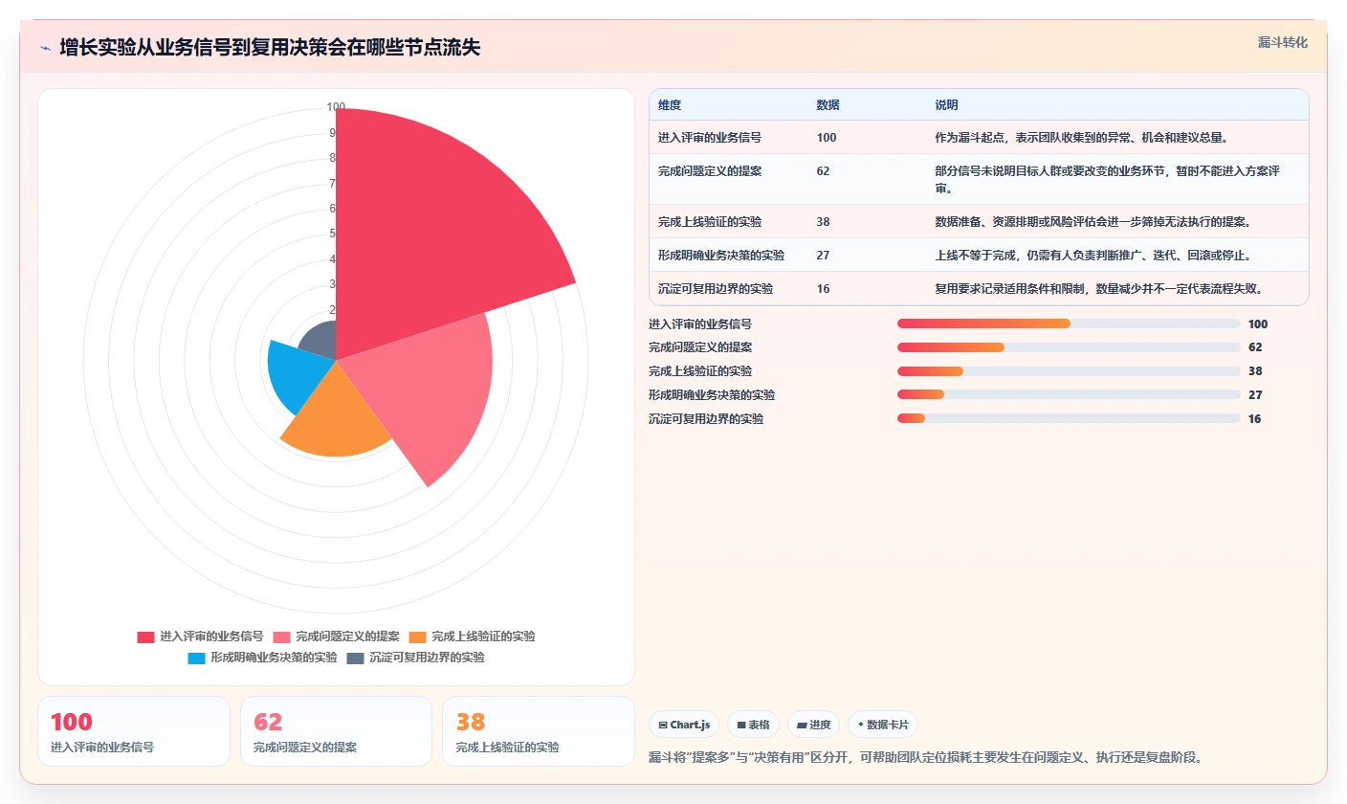
Task: Select table cell 进入评审的业务信号
Action: tap(710, 138)
